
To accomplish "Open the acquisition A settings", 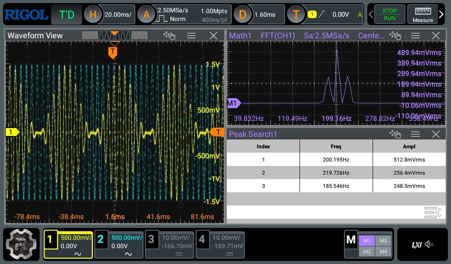I will tap(146, 15).
